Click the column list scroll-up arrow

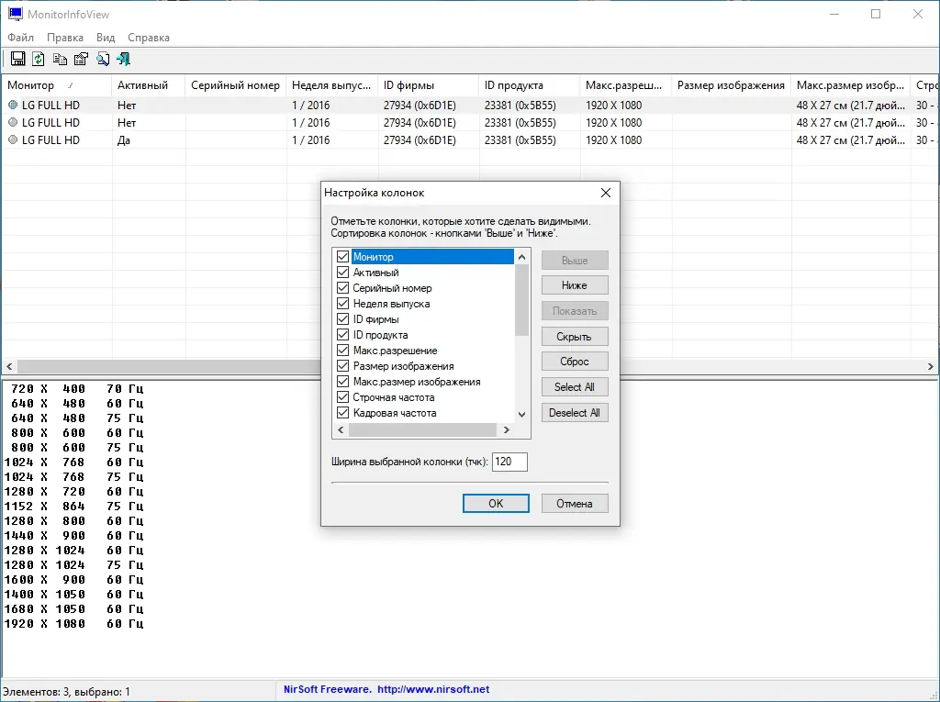pos(521,257)
